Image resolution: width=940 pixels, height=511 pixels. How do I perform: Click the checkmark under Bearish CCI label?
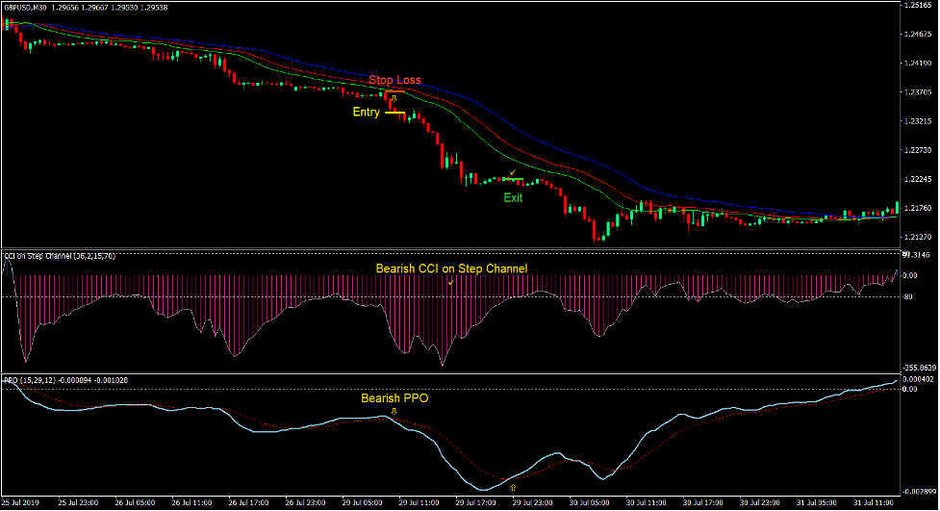[x=449, y=282]
